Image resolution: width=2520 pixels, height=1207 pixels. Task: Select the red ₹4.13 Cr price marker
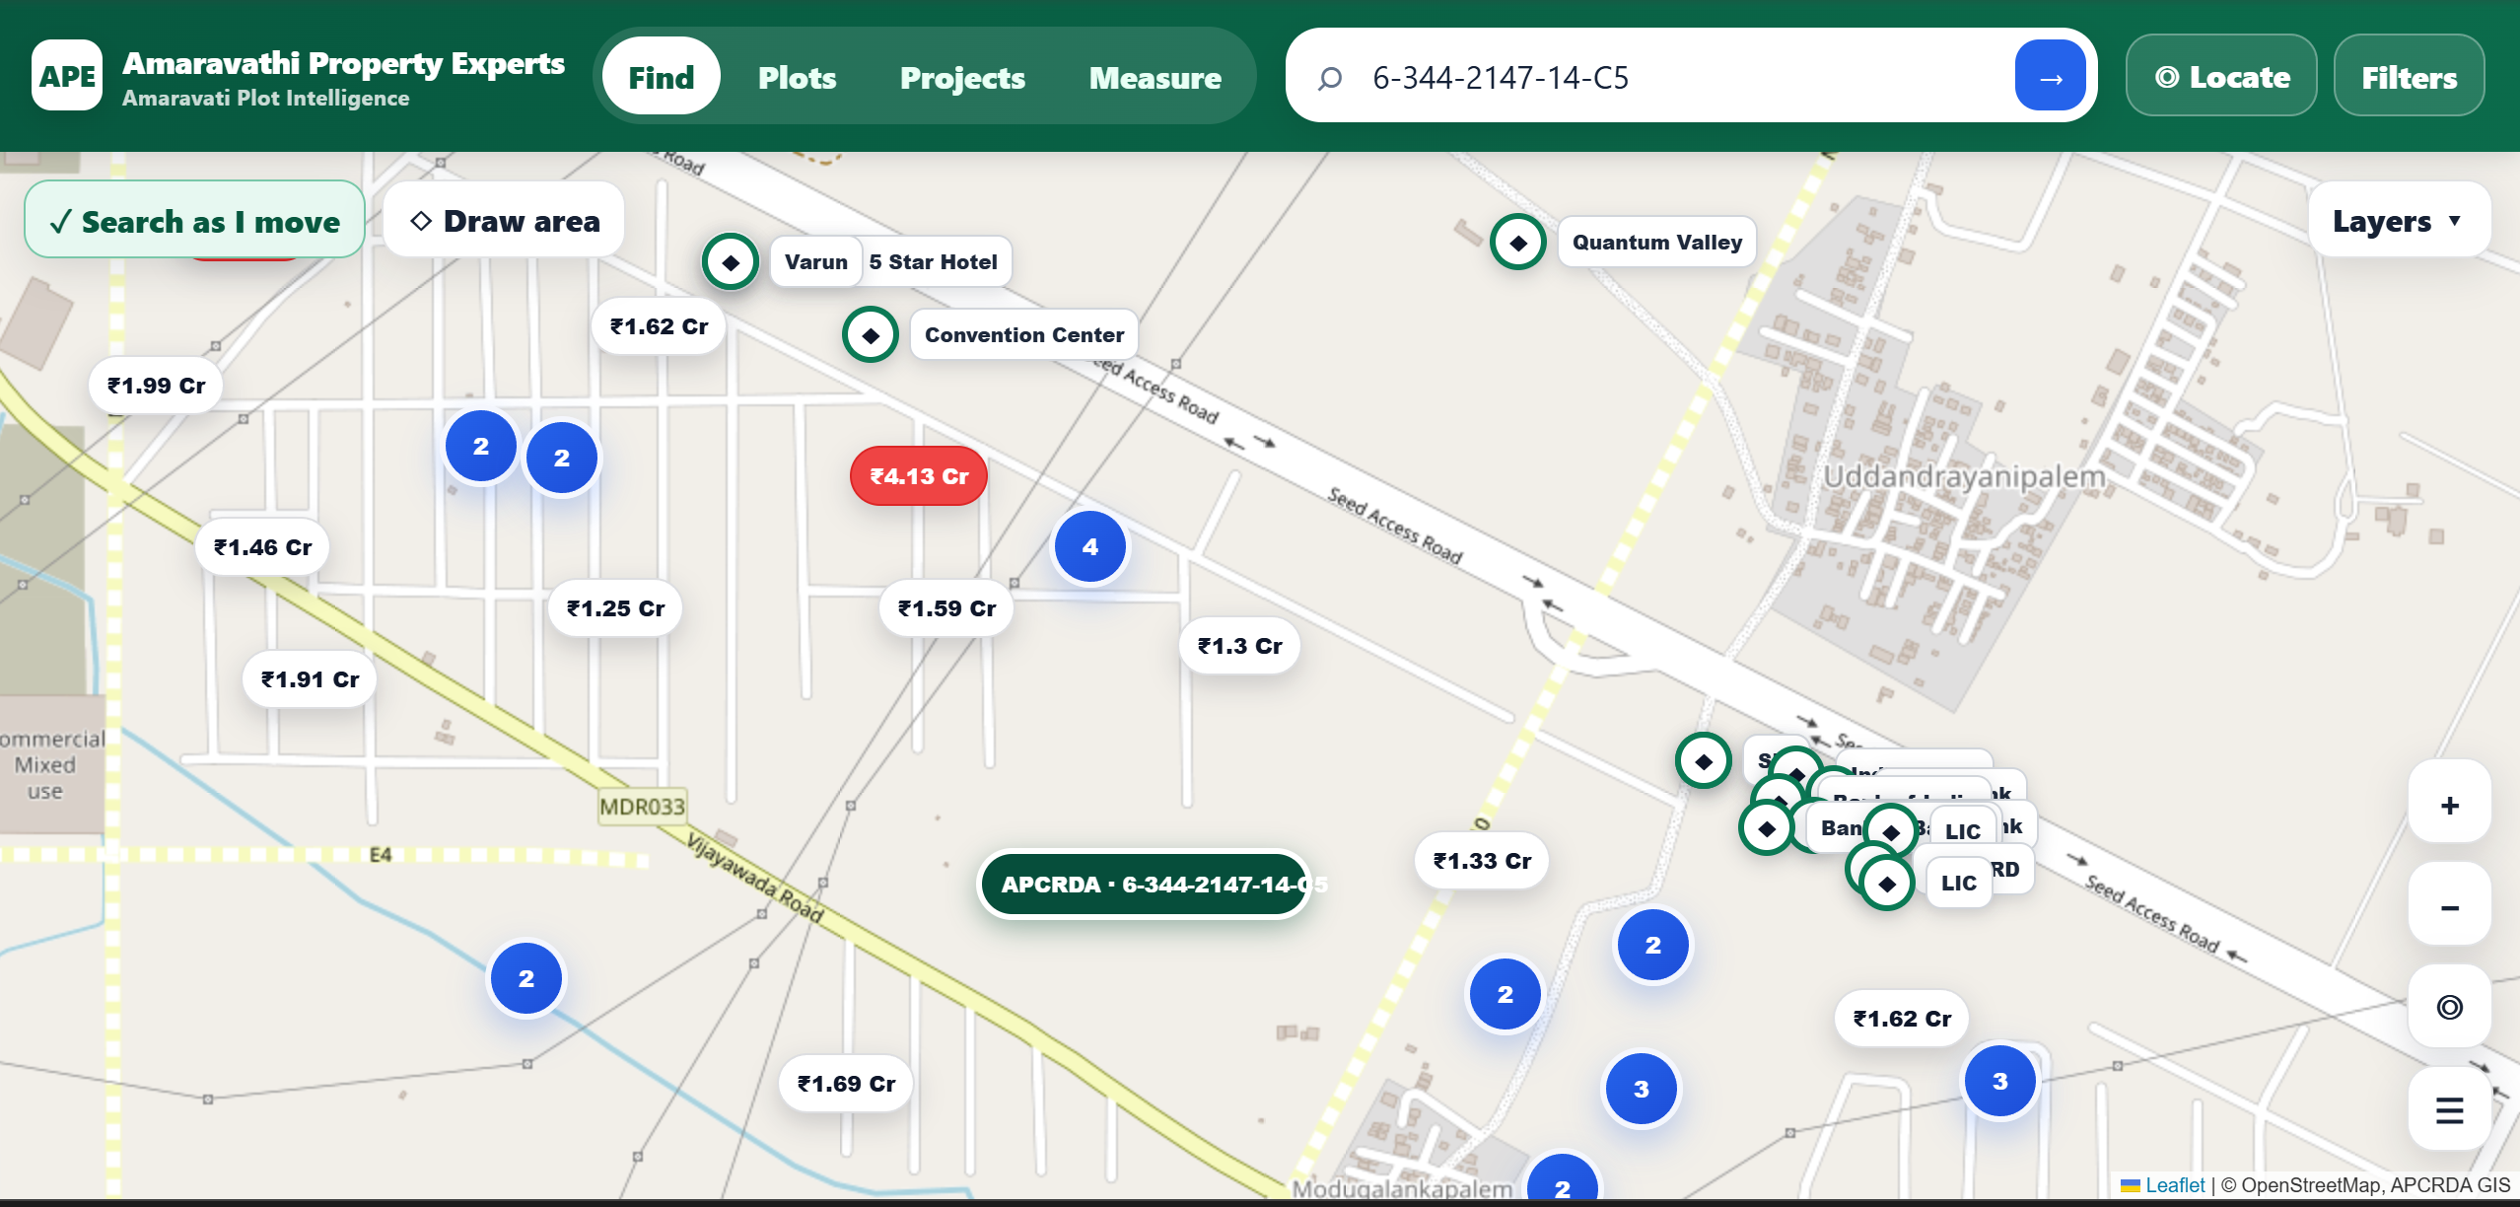pos(919,476)
